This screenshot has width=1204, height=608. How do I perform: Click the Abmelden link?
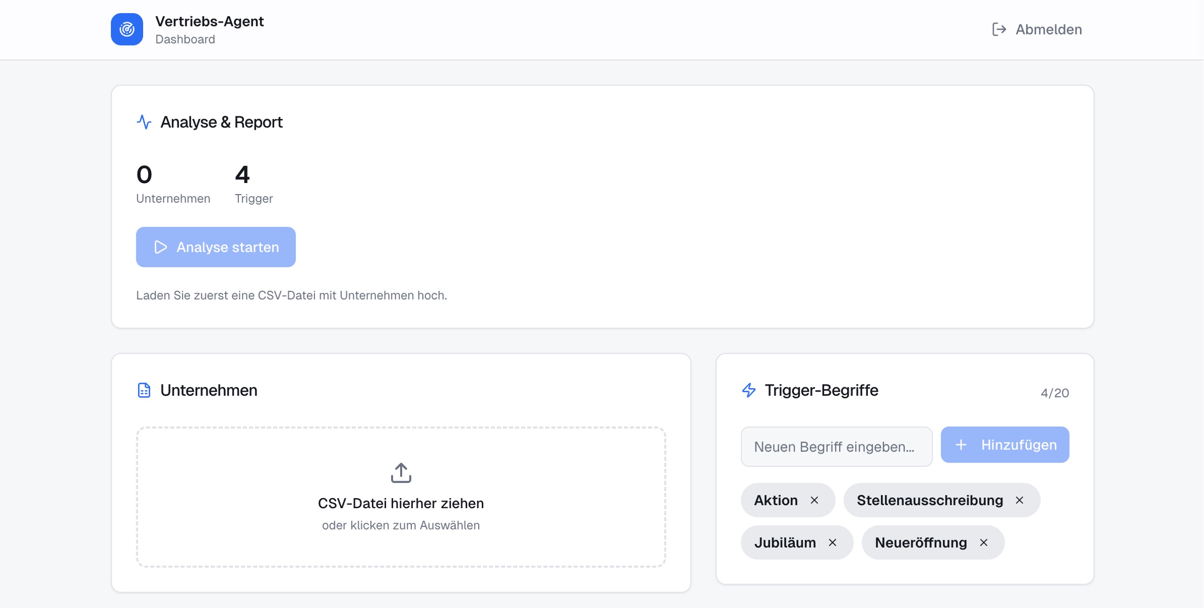[x=1048, y=29]
